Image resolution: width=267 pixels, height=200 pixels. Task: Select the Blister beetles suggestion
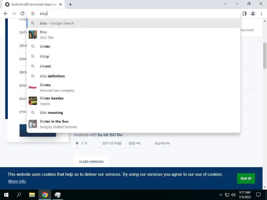pyautogui.click(x=133, y=101)
